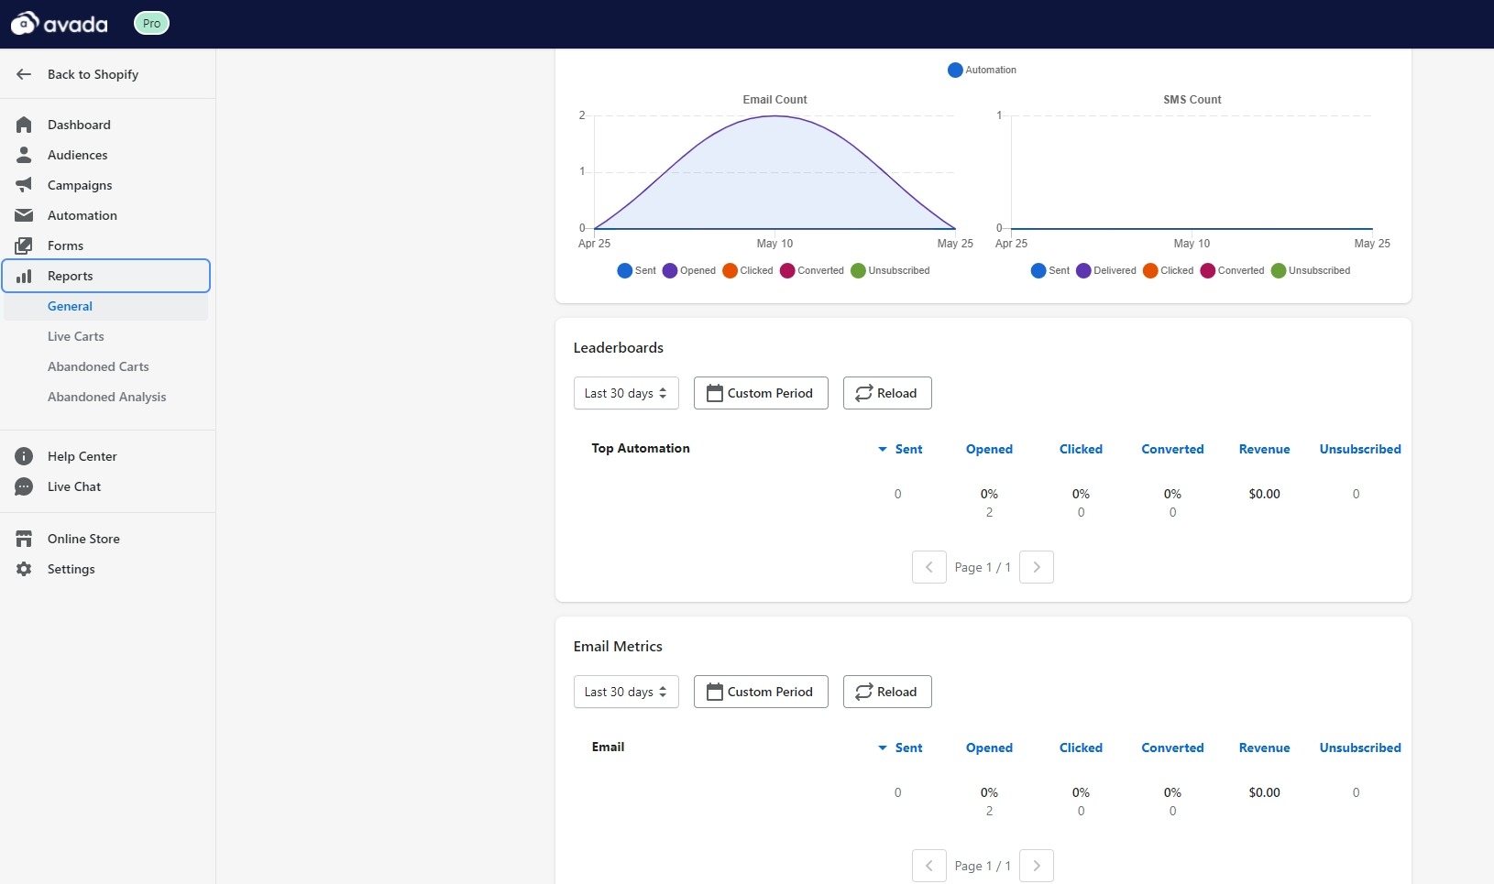Select Live Carts under Reports

[76, 336]
